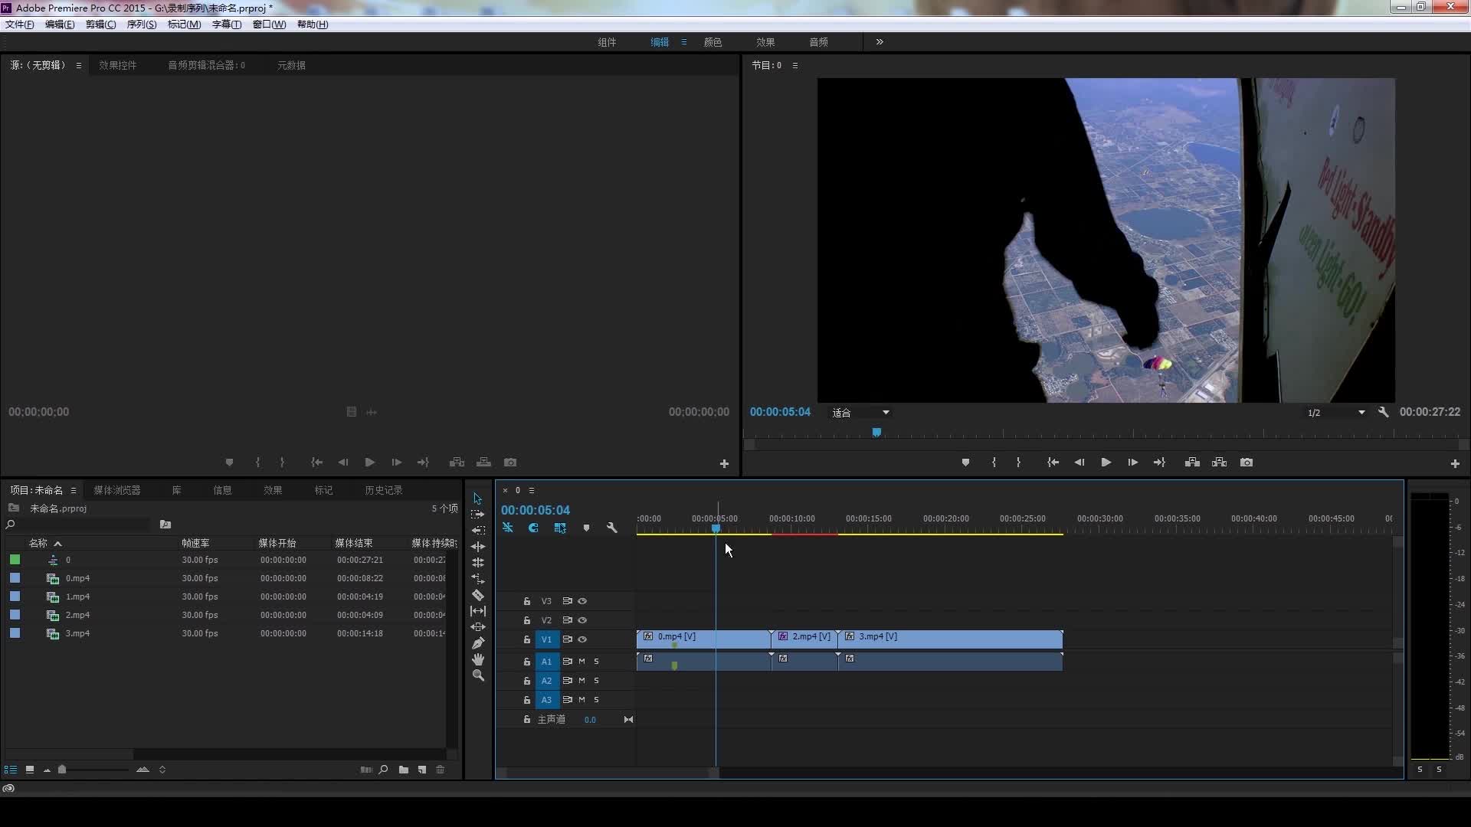Open program monitor settings wrench
The height and width of the screenshot is (827, 1471).
(x=1383, y=412)
